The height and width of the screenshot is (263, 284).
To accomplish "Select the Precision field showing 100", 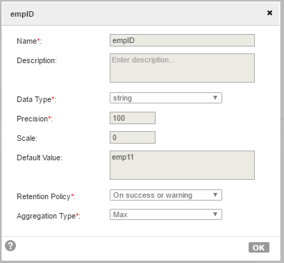I will tap(133, 118).
